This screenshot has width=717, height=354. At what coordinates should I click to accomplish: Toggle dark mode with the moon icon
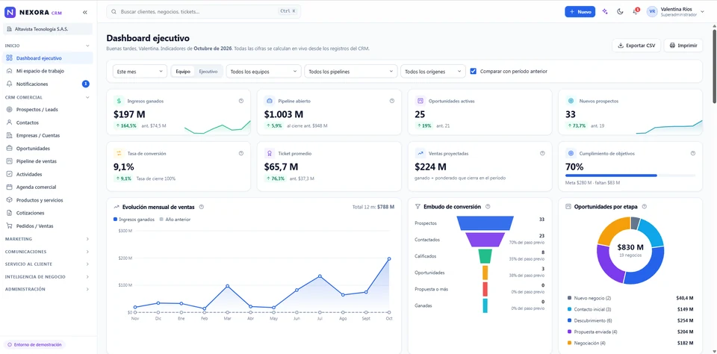[x=620, y=12]
